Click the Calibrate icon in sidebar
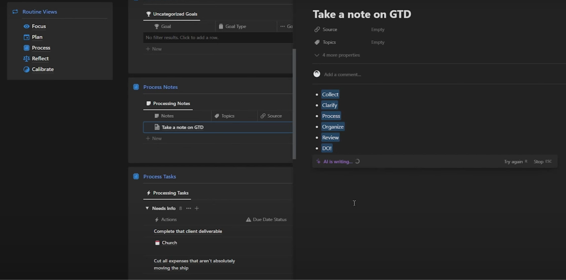Image resolution: width=566 pixels, height=280 pixels. 26,69
